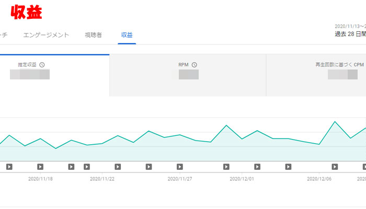366x209 pixels.
Task: Open the video marker for November 25
Action: pos(148,167)
